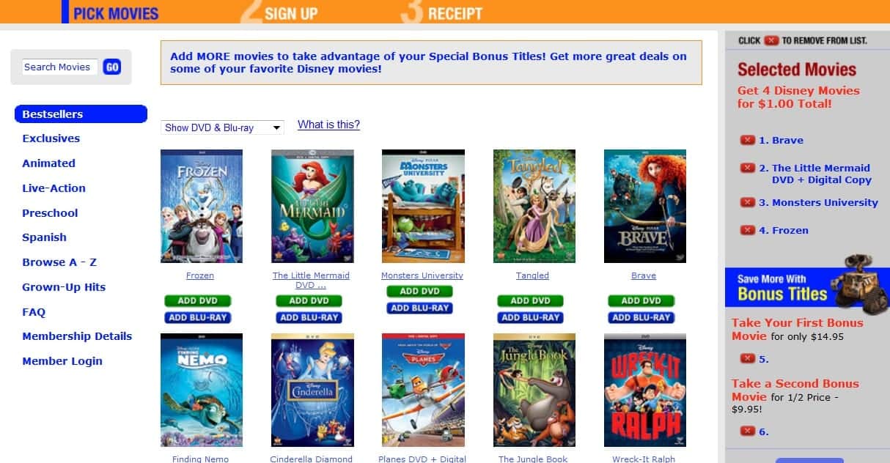Remove Brave using its red X icon
Image resolution: width=890 pixels, height=463 pixels.
pos(747,140)
